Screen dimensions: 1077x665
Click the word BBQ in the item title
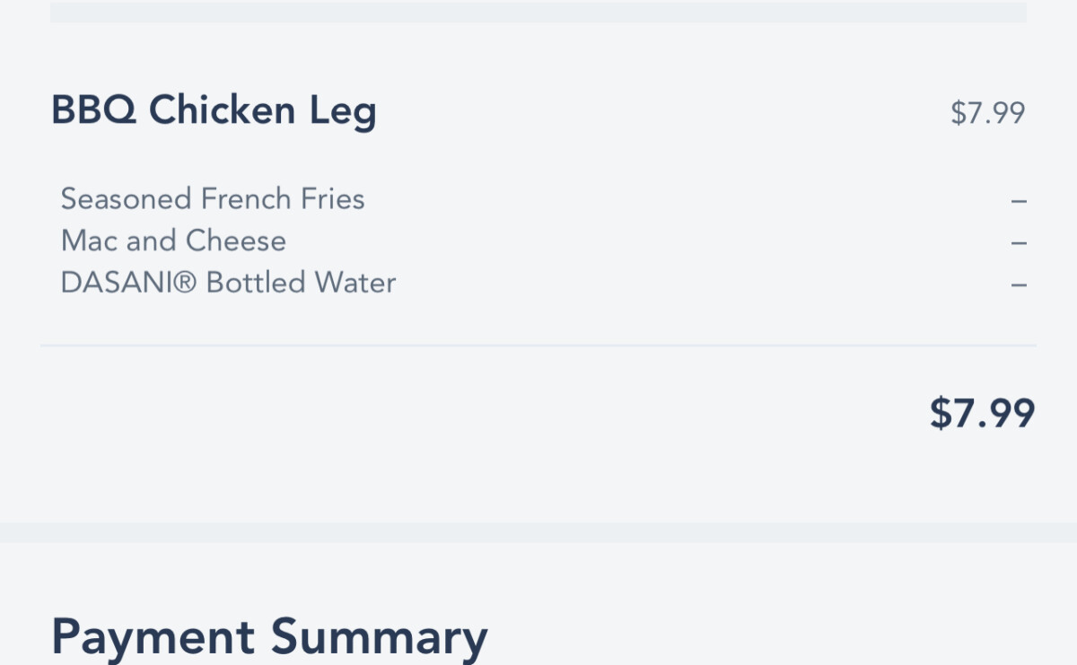(x=93, y=110)
